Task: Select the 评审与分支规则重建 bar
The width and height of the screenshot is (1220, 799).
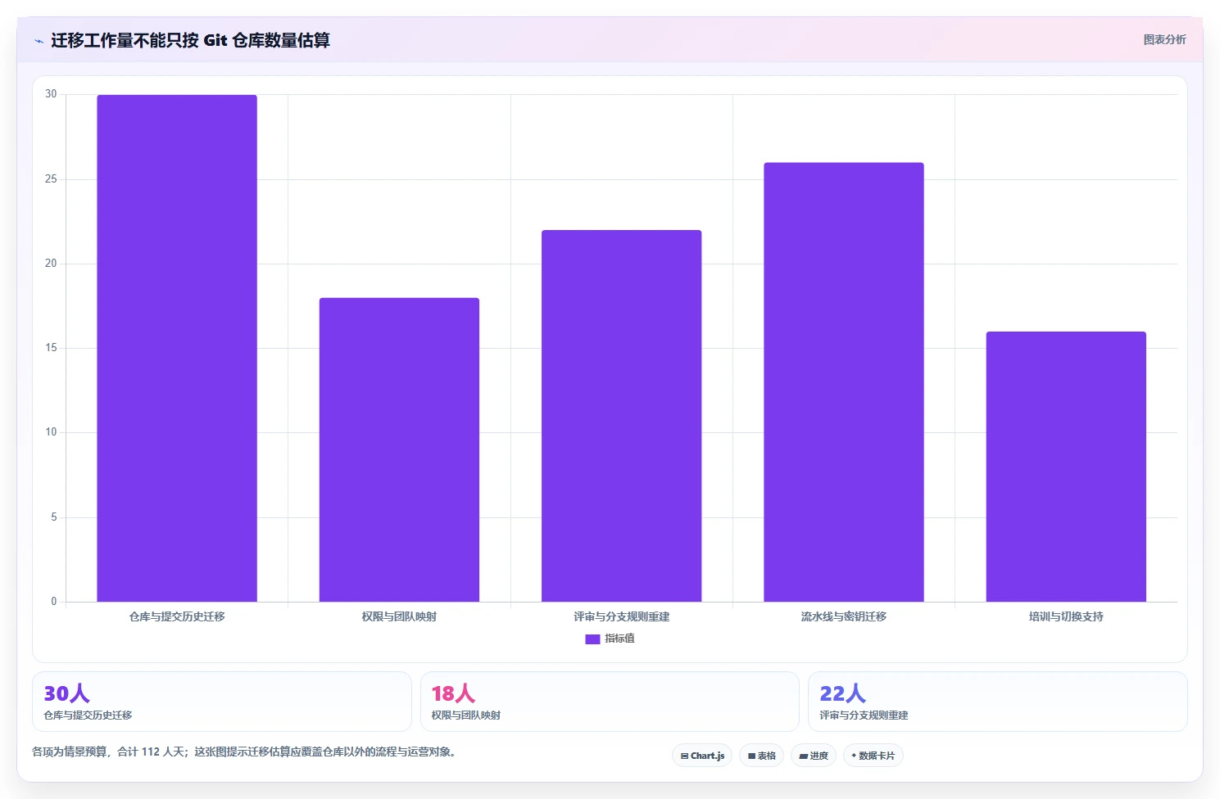Action: (621, 416)
